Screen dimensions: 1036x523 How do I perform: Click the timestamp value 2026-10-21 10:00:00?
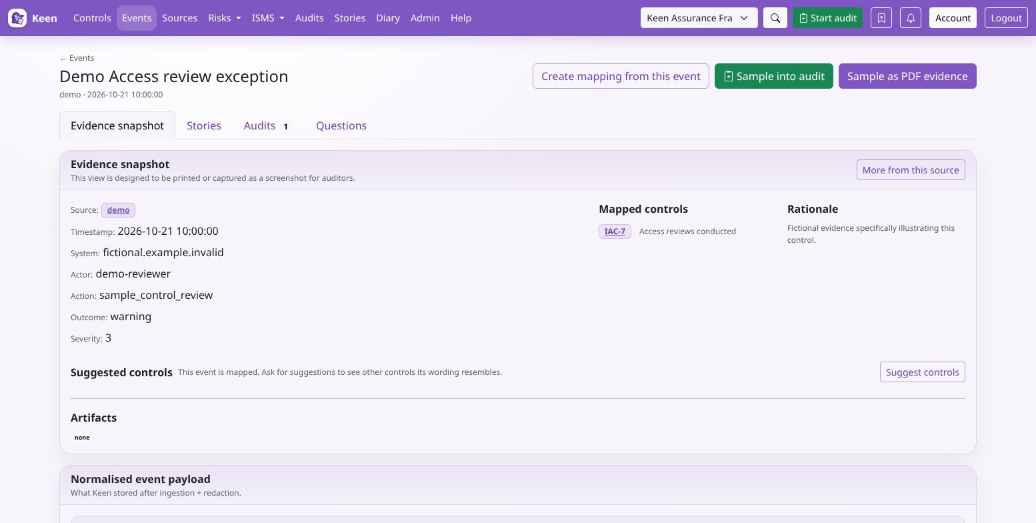(x=168, y=231)
